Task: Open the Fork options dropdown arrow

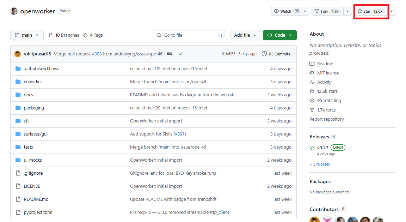Action: point(347,11)
